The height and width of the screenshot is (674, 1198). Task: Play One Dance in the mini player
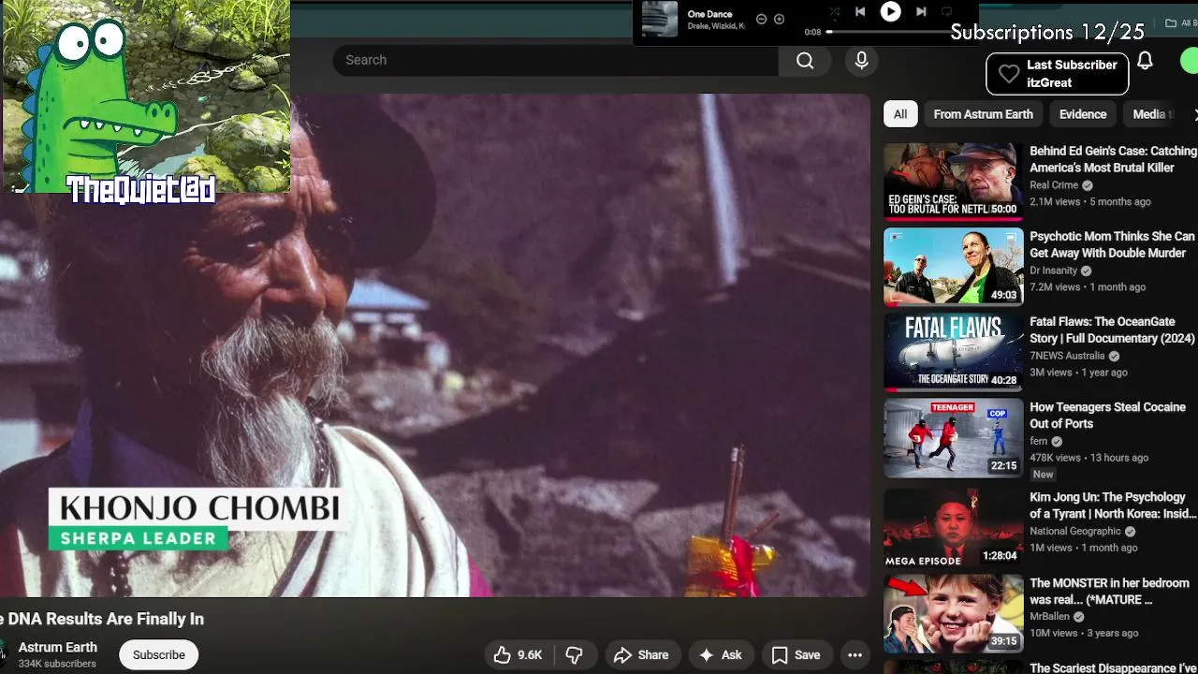tap(890, 11)
